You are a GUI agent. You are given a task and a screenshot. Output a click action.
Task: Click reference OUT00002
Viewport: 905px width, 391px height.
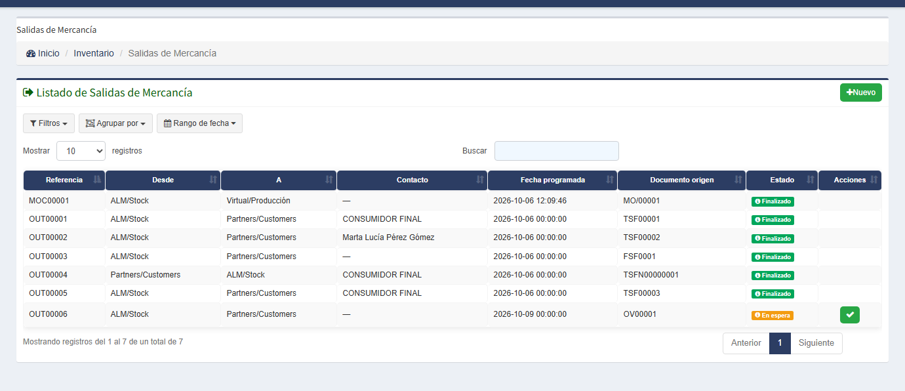48,237
